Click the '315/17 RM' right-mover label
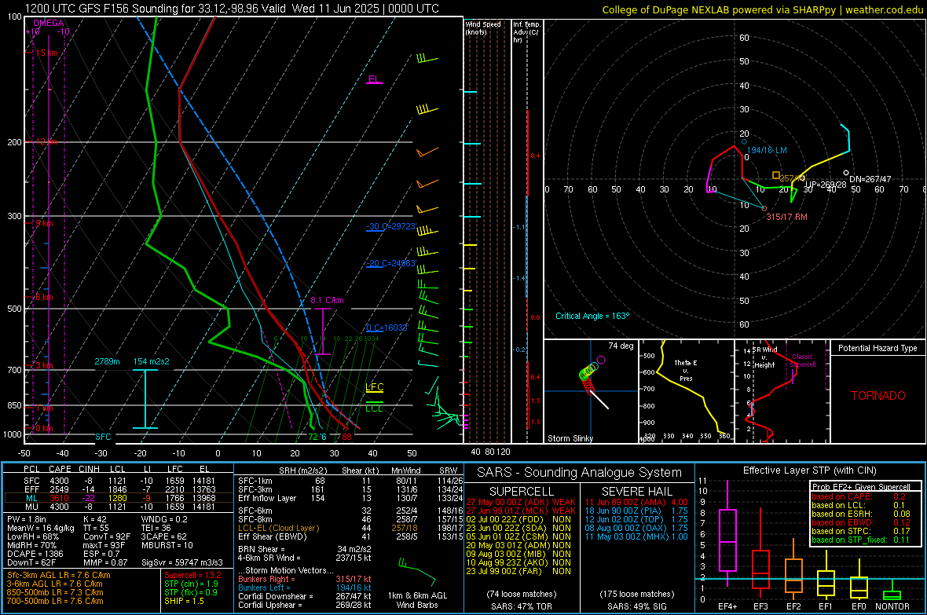927x615 pixels. pos(787,217)
